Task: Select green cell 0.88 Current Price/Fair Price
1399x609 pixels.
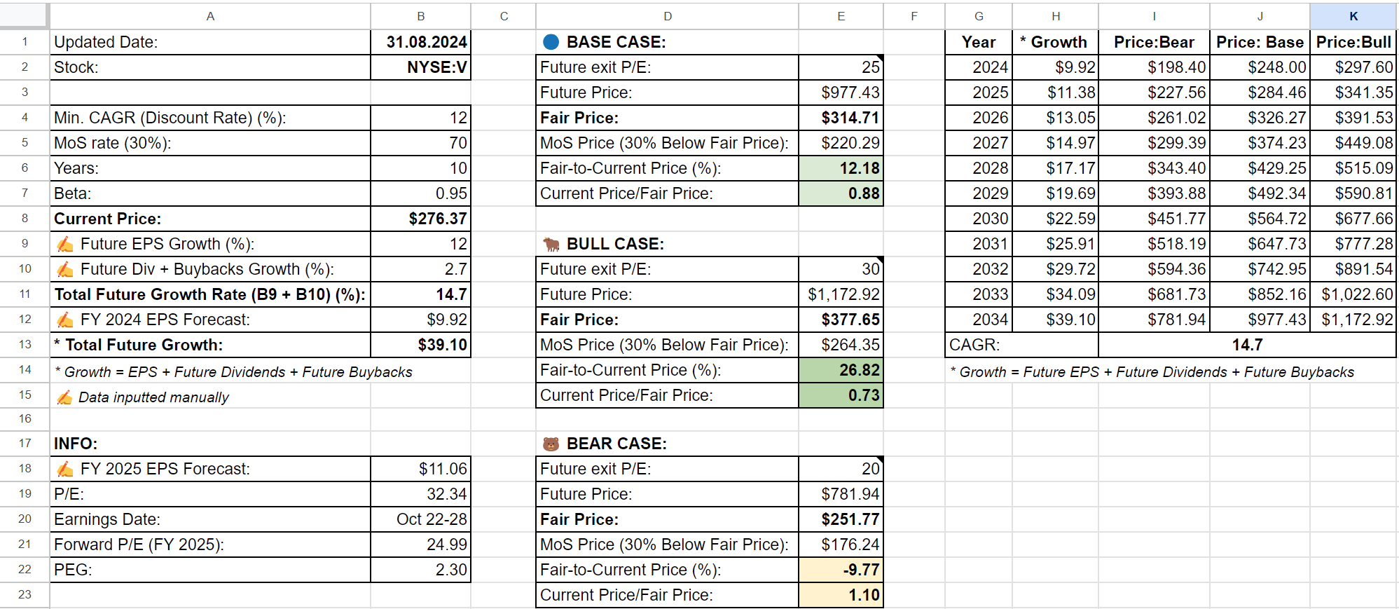Action: pyautogui.click(x=841, y=193)
